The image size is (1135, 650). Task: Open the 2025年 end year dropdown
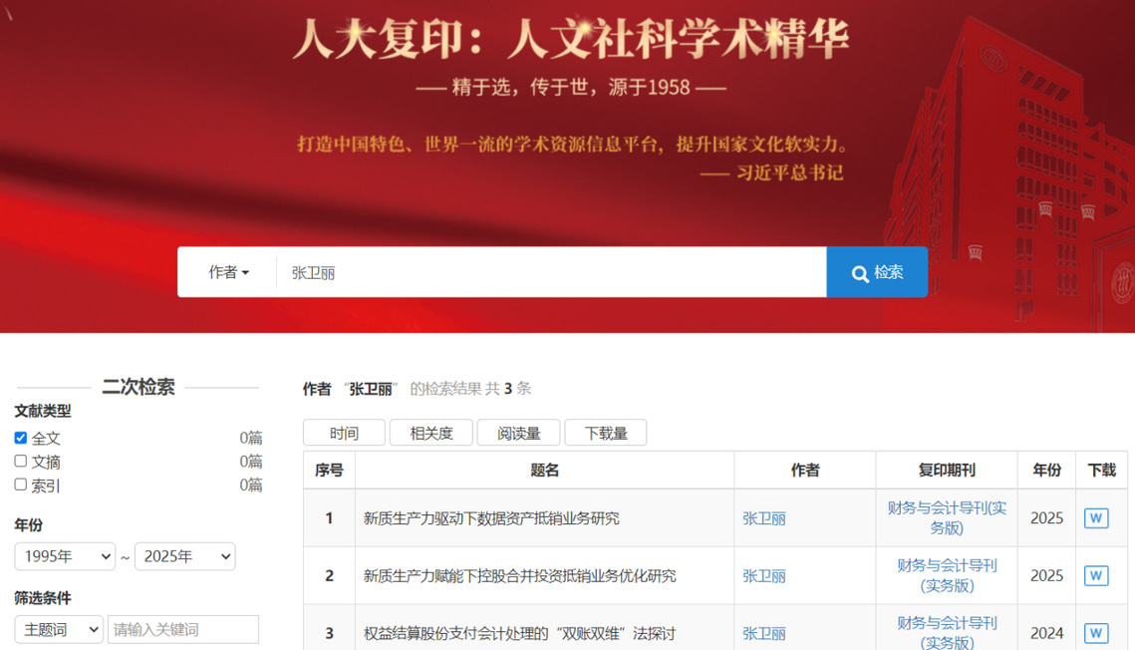coord(184,556)
